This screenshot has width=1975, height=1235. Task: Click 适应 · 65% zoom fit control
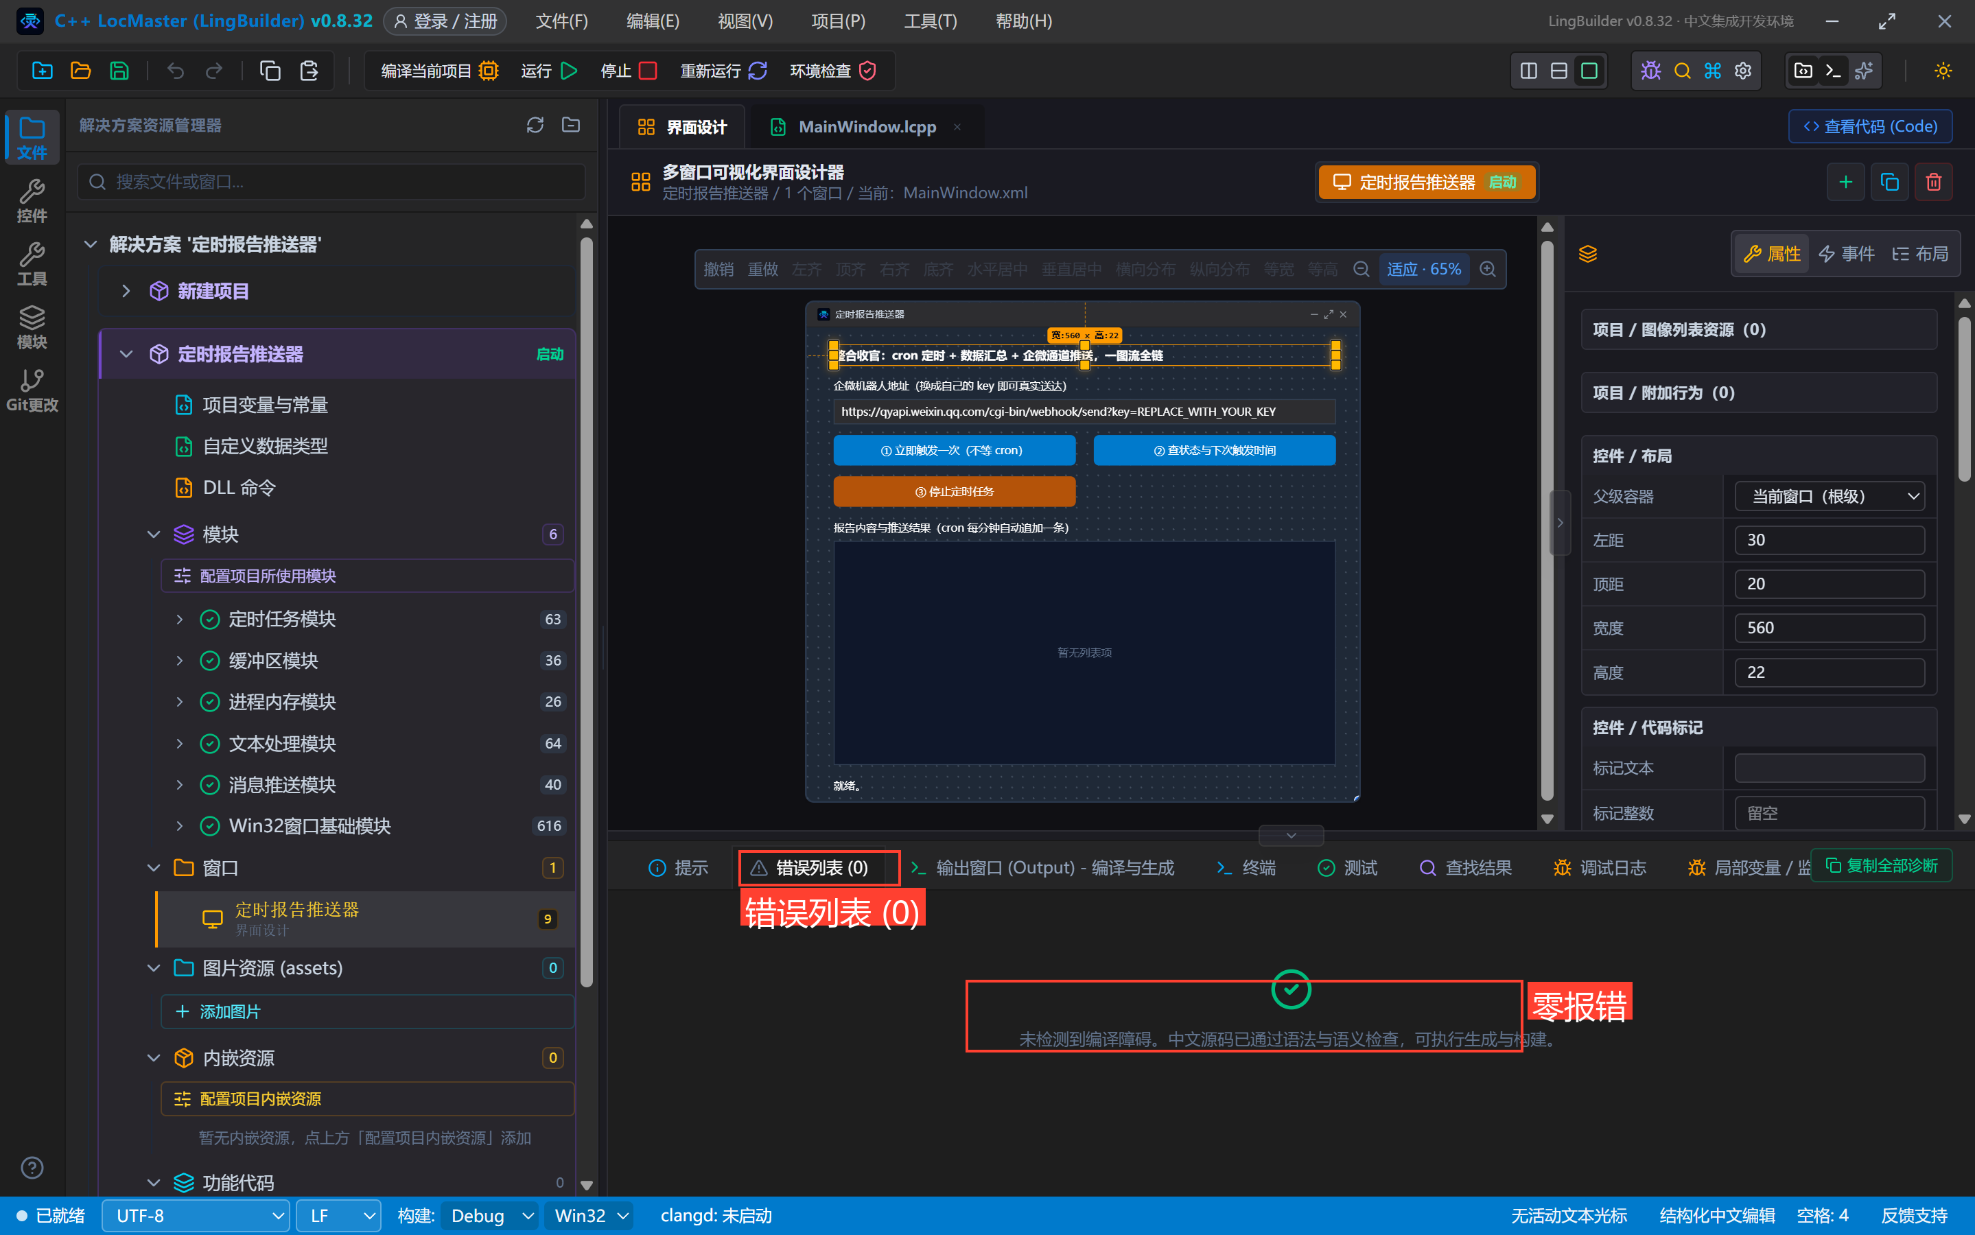(x=1424, y=269)
